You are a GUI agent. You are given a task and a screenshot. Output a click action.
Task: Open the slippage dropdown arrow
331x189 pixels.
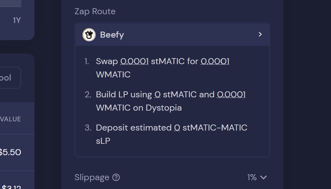(x=263, y=178)
